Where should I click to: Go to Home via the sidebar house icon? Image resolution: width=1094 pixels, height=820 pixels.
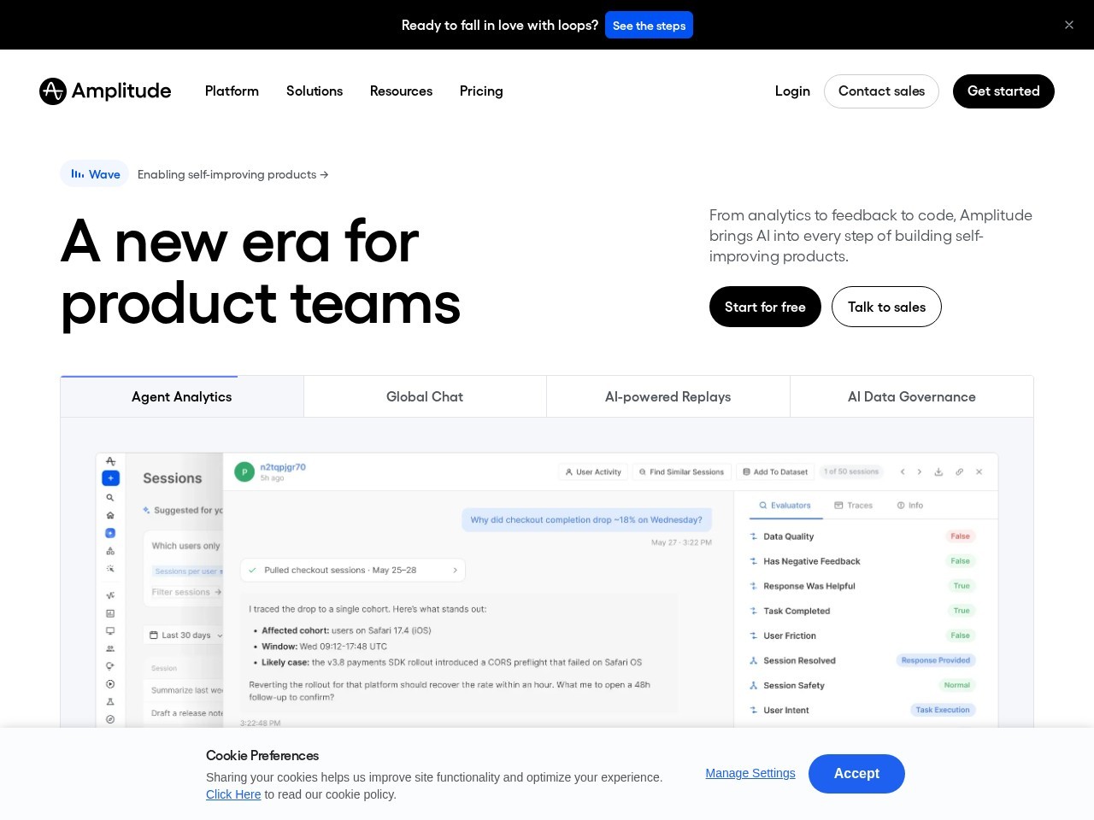tap(110, 515)
